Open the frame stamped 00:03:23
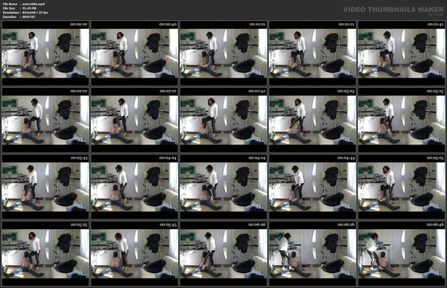This screenshot has width=447, height=288. click(x=402, y=120)
